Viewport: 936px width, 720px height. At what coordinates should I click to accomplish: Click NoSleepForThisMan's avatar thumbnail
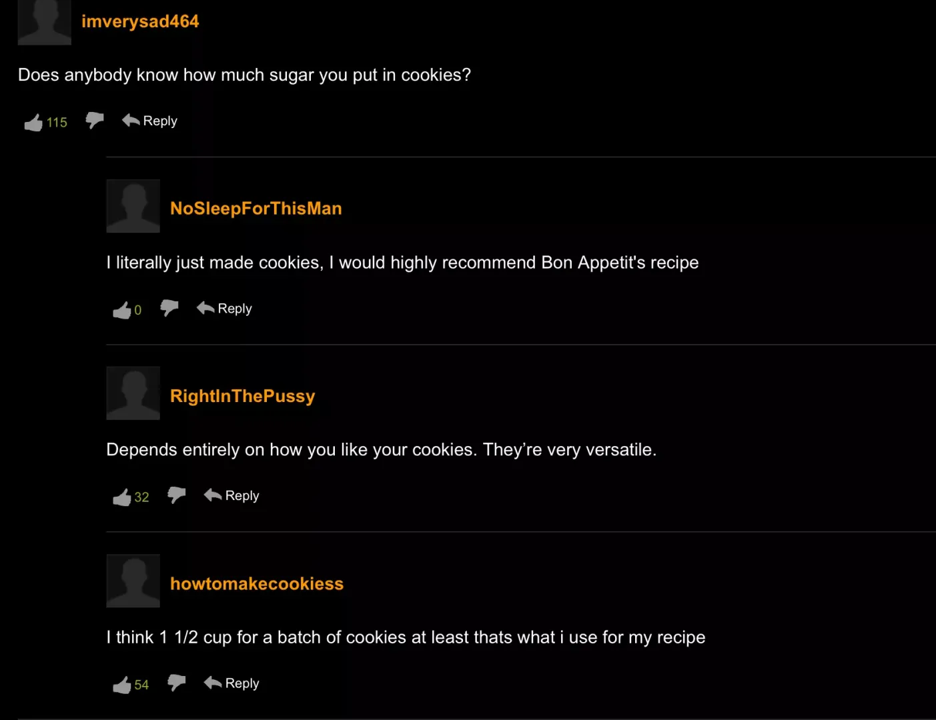point(133,206)
